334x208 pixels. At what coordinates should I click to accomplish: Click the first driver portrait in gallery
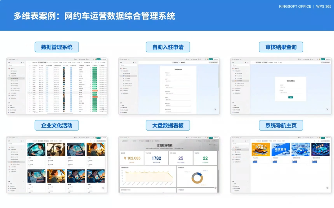click(x=36, y=149)
